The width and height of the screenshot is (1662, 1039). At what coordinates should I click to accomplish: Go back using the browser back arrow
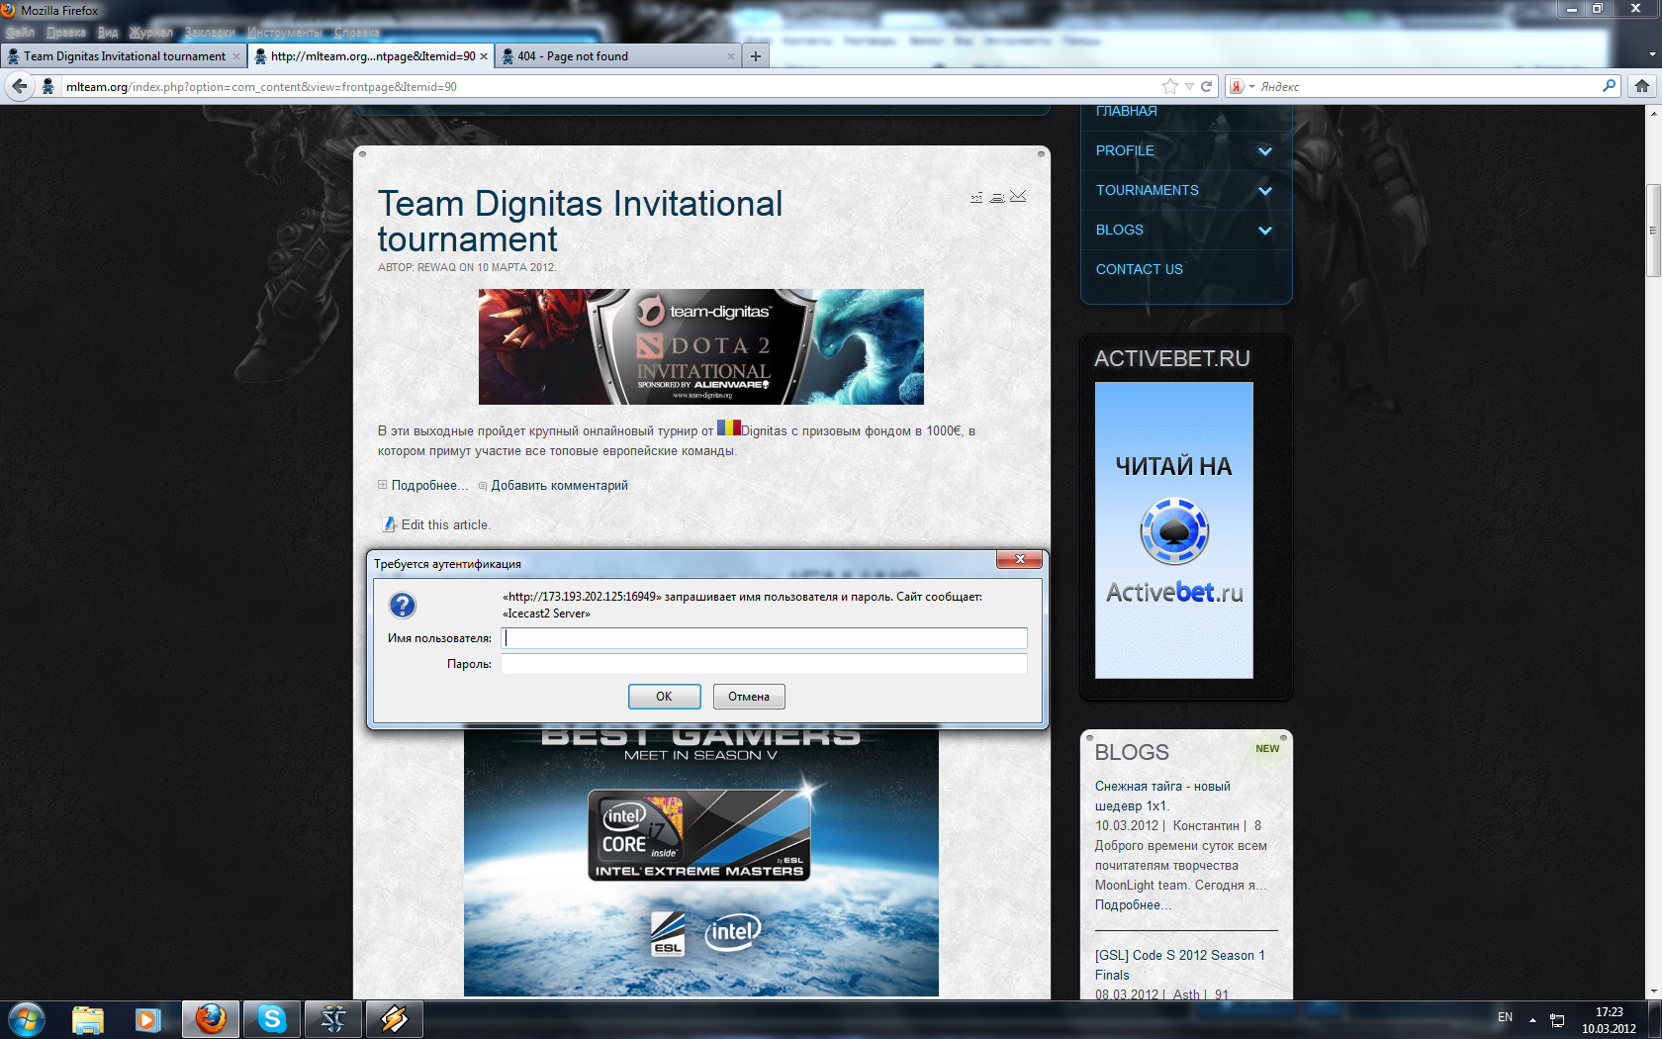pyautogui.click(x=19, y=86)
